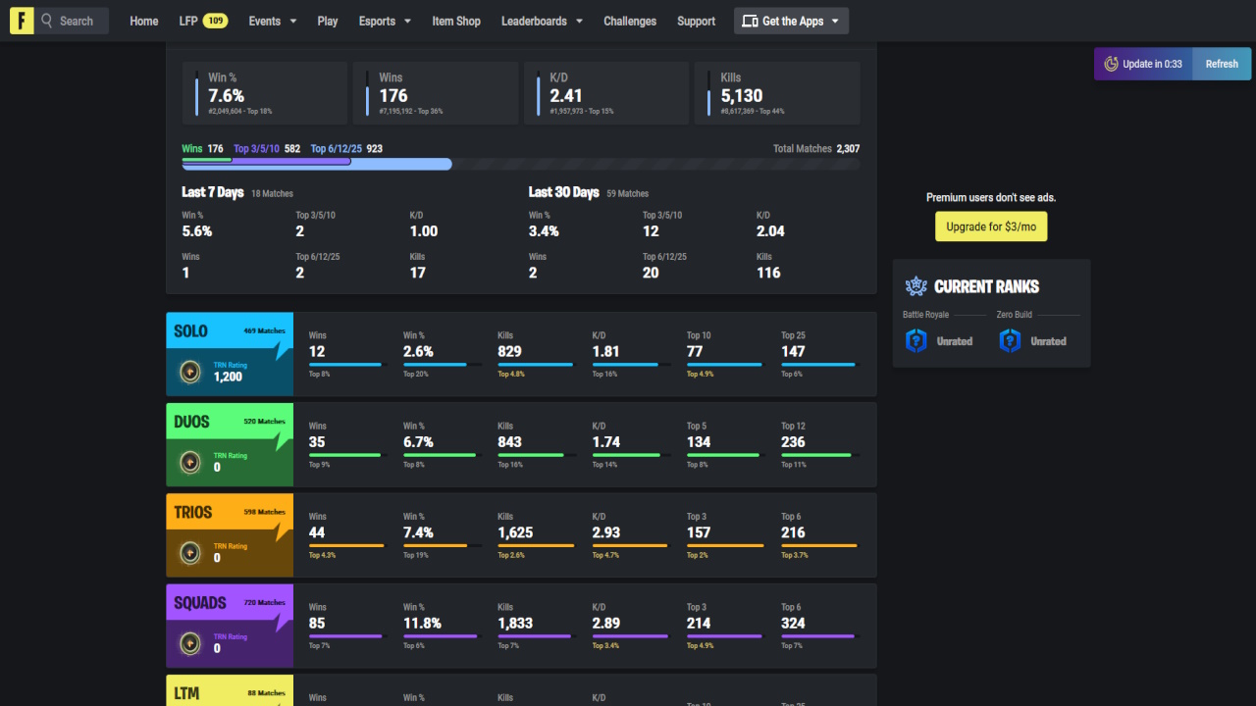Open the Events dropdown menu
This screenshot has height=706, width=1256.
pyautogui.click(x=272, y=21)
